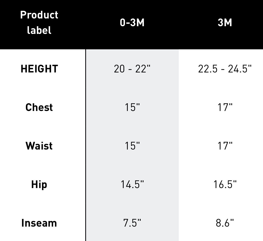Select the 0-3M size column header

click(132, 23)
